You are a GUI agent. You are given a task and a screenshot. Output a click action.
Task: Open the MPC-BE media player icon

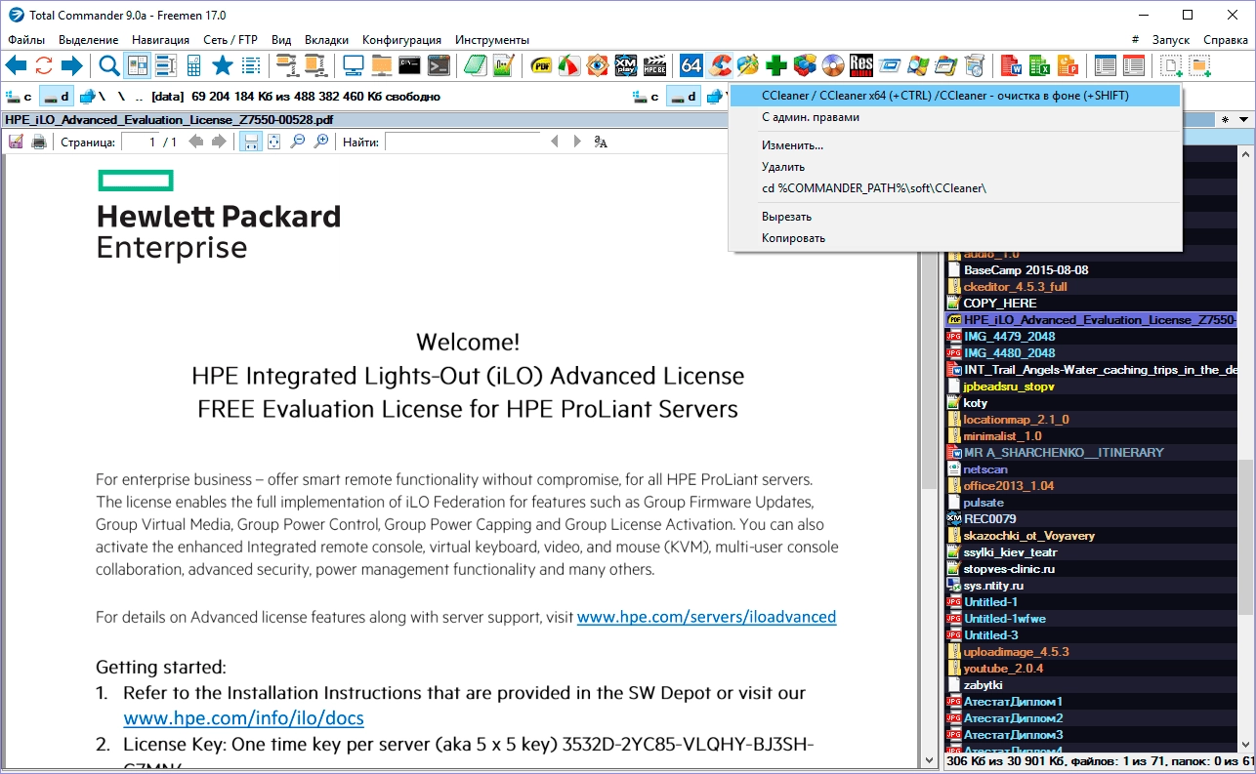coord(654,65)
